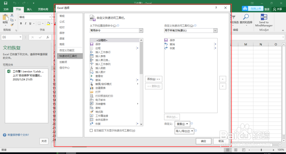The width and height of the screenshot is (286, 154).
Task: Click 确定 to confirm options
Action: click(x=204, y=141)
